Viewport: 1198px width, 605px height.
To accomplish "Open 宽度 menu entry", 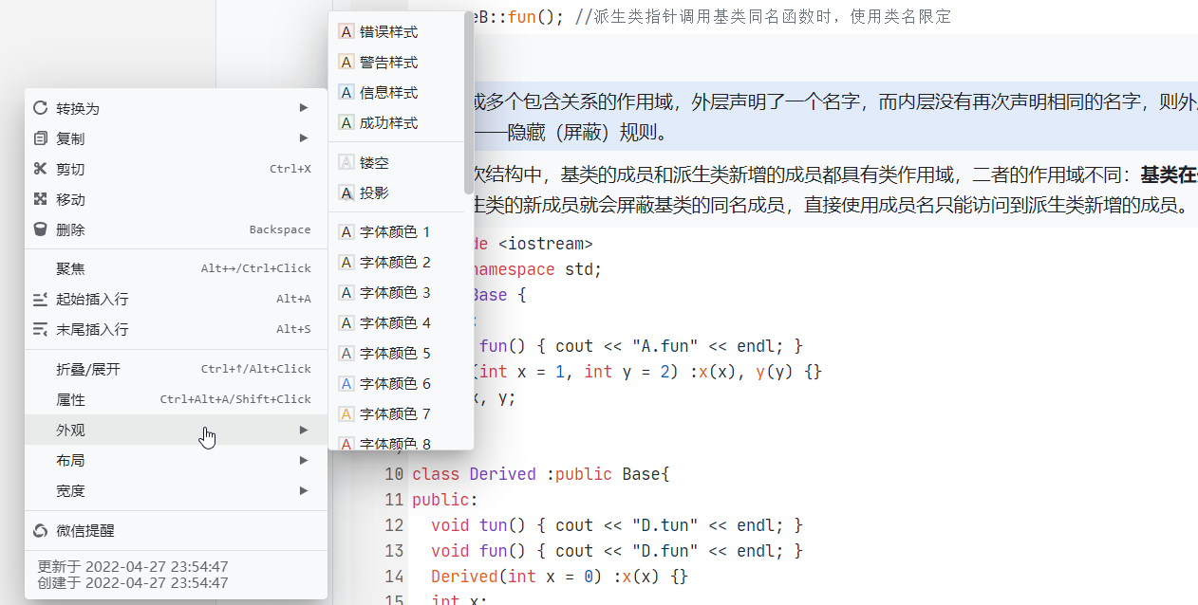I will click(176, 490).
